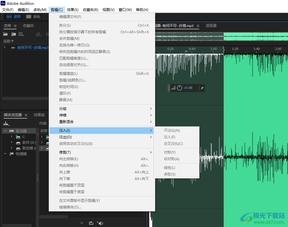Open a folder with the open-folder icon
Viewport: 288px width, 227px height.
pyautogui.click(x=5, y=34)
